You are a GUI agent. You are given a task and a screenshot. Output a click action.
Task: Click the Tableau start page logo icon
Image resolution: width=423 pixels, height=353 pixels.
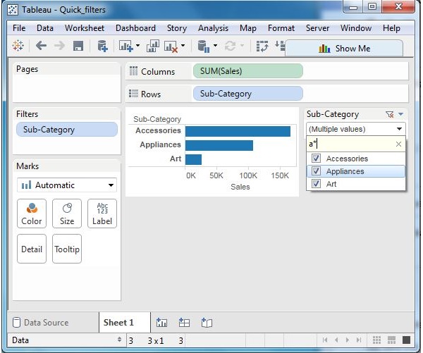click(19, 46)
